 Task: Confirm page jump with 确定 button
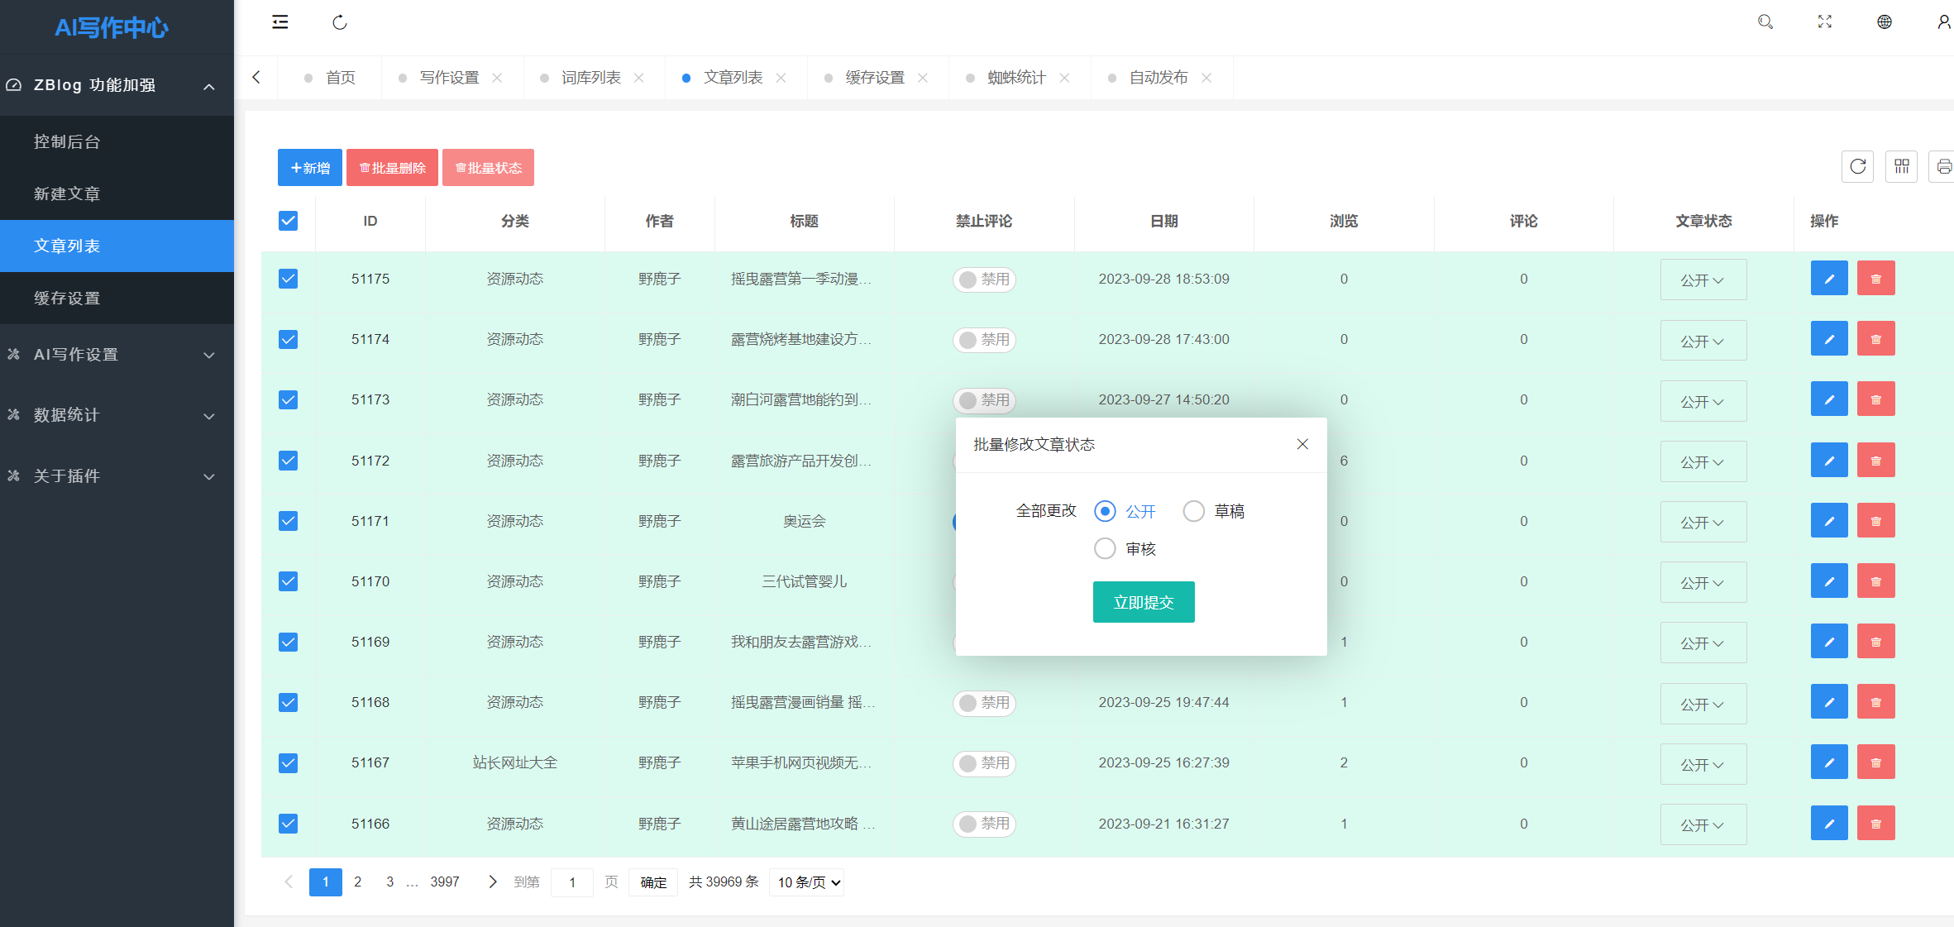[x=653, y=882]
